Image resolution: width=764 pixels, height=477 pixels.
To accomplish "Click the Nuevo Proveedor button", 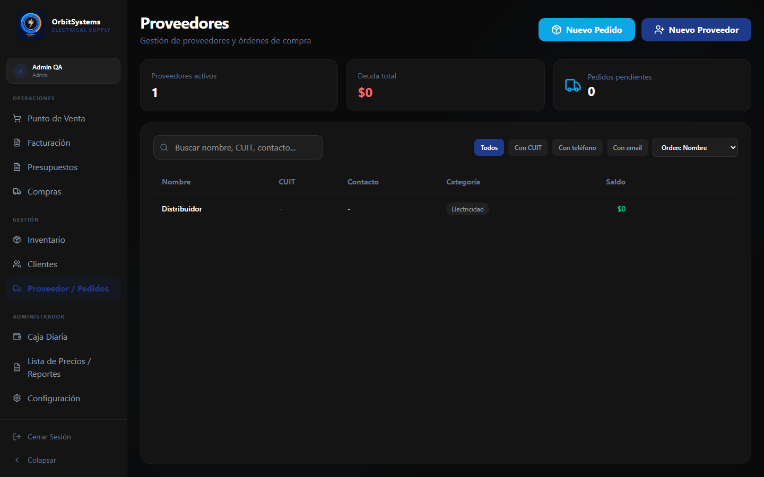I will (696, 30).
